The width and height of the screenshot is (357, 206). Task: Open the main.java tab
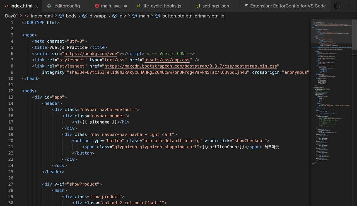click(x=111, y=6)
